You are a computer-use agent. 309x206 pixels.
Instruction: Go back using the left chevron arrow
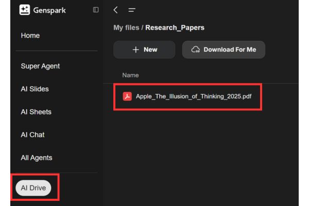tap(116, 10)
